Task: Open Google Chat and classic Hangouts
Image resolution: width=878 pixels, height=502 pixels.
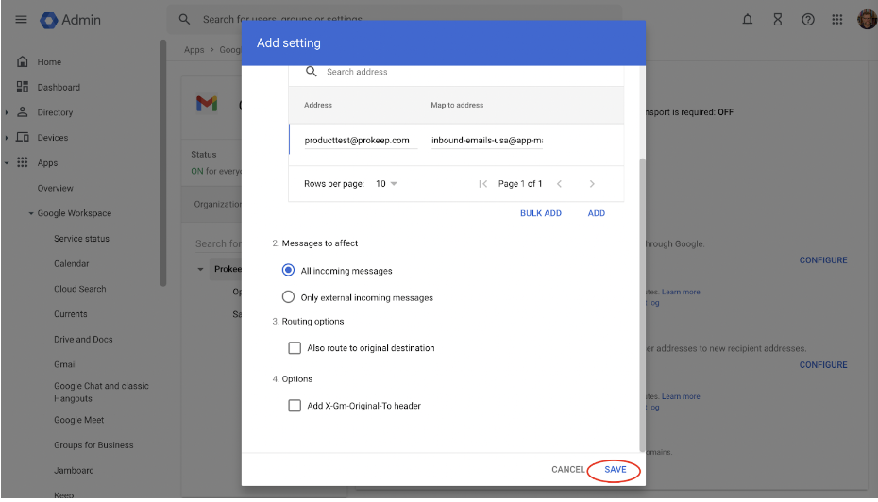Action: pyautogui.click(x=101, y=393)
